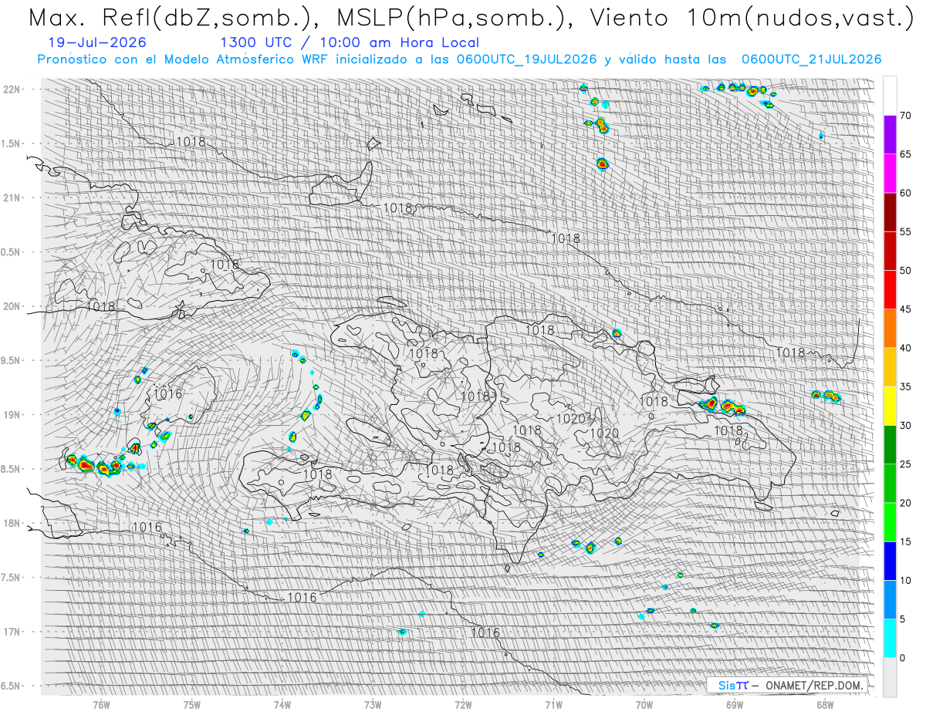Click the "74W" longitude axis label

(282, 705)
